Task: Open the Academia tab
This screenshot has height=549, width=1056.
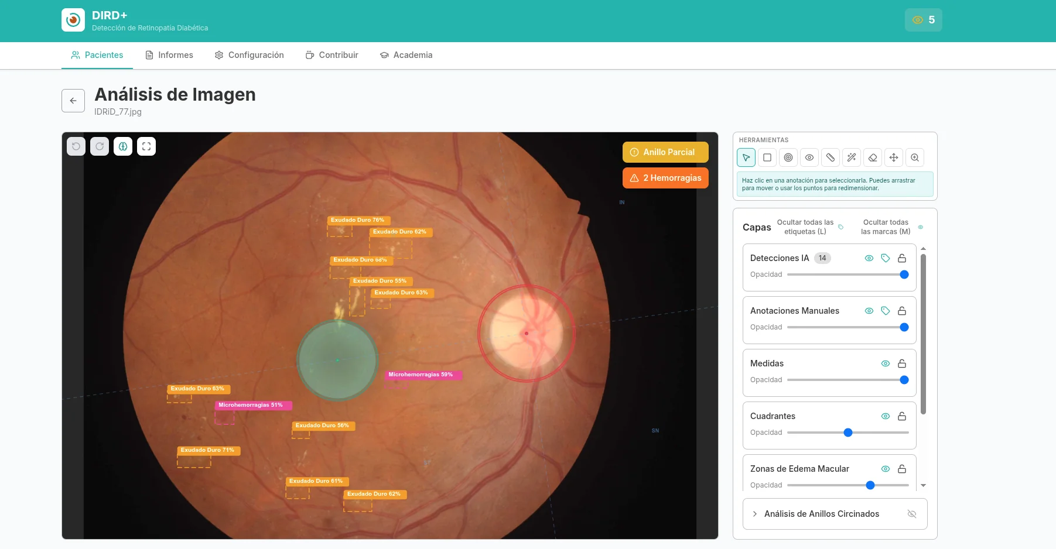Action: tap(406, 55)
